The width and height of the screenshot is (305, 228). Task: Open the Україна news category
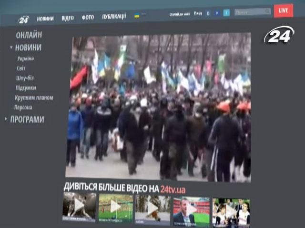click(26, 58)
